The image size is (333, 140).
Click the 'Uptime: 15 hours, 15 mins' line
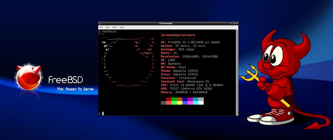183,46
